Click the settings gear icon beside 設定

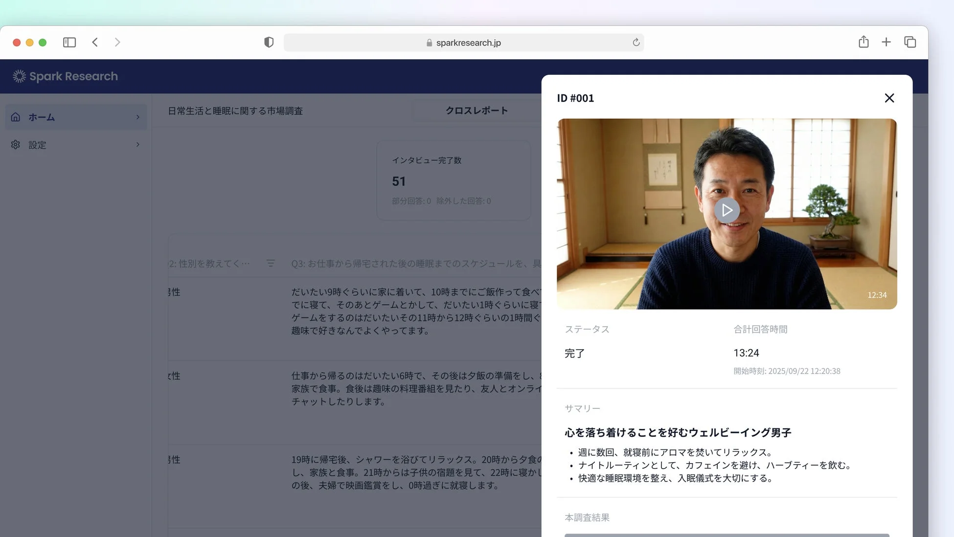[15, 145]
